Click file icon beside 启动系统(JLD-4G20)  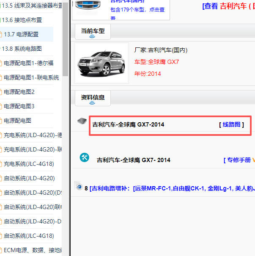coord(1,178)
